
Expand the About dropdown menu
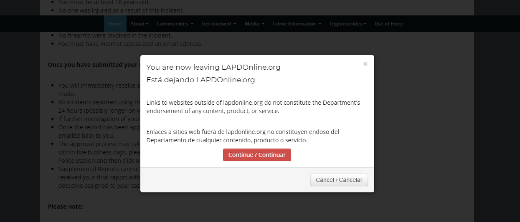tap(140, 24)
